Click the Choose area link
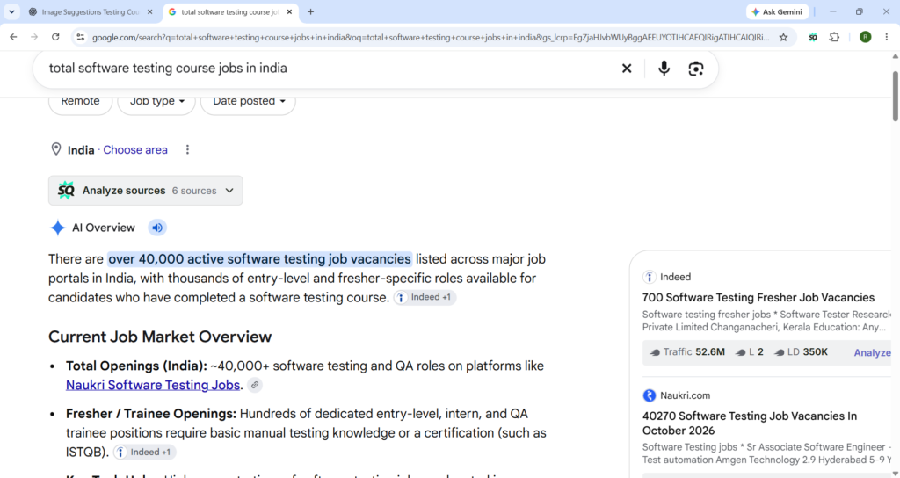Image resolution: width=900 pixels, height=478 pixels. (x=135, y=149)
